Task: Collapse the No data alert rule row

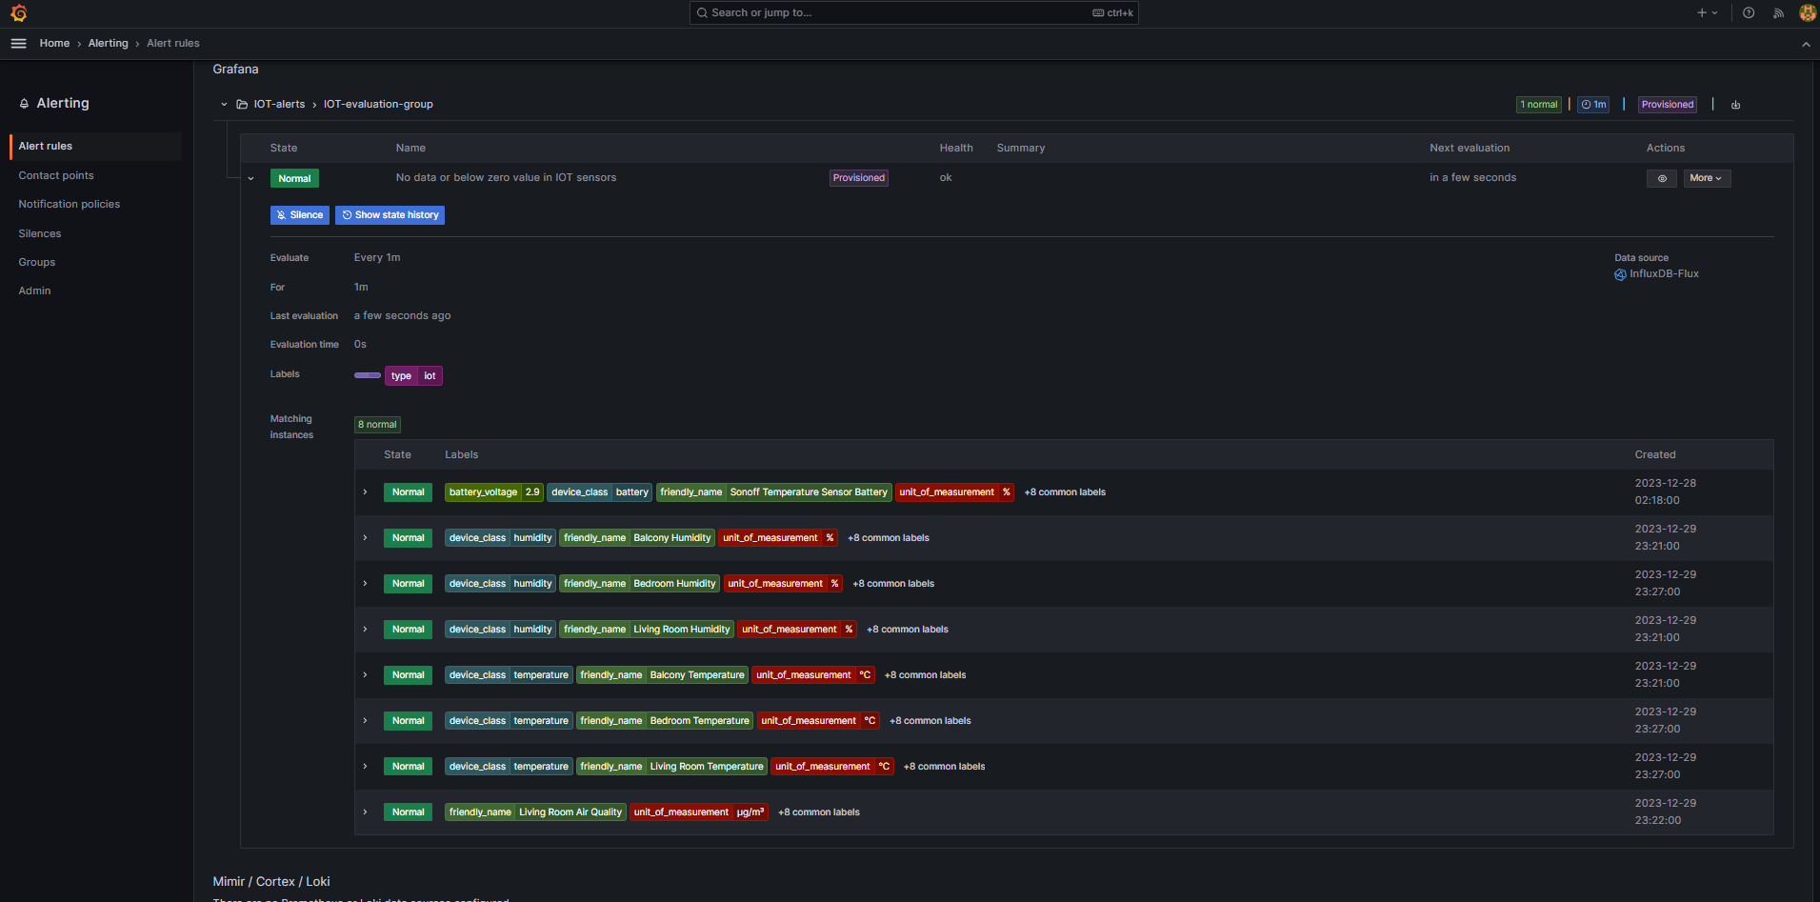Action: (250, 178)
